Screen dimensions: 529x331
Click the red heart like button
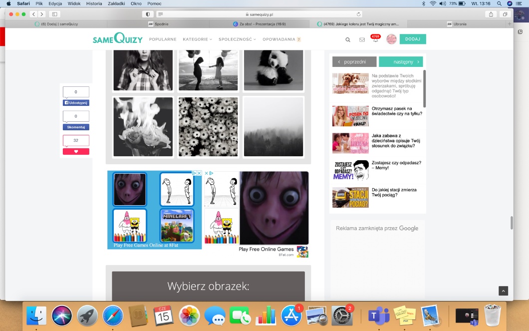(x=76, y=151)
